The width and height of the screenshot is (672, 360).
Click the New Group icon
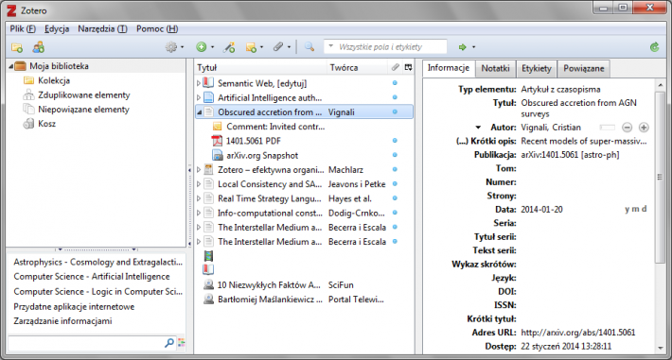pos(39,47)
